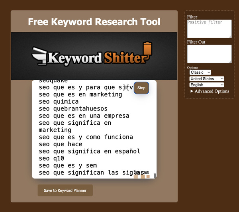
Task: Open the Classic mode dropdown
Action: [200, 72]
